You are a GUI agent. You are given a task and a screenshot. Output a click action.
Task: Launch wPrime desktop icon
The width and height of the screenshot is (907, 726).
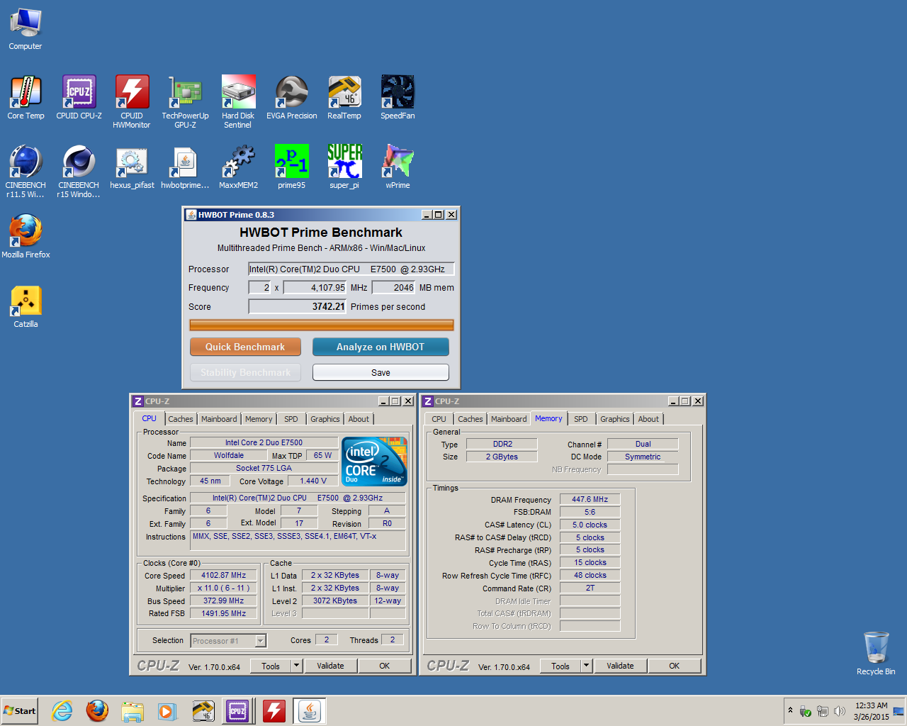point(398,167)
